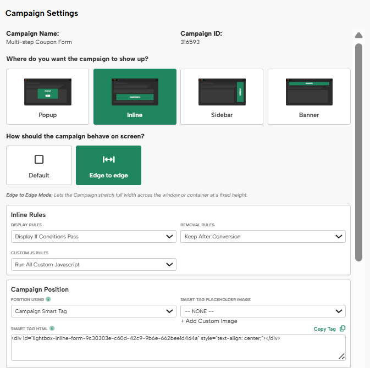Expand the Removal Rules dropdown
The width and height of the screenshot is (370, 368).
[263, 237]
